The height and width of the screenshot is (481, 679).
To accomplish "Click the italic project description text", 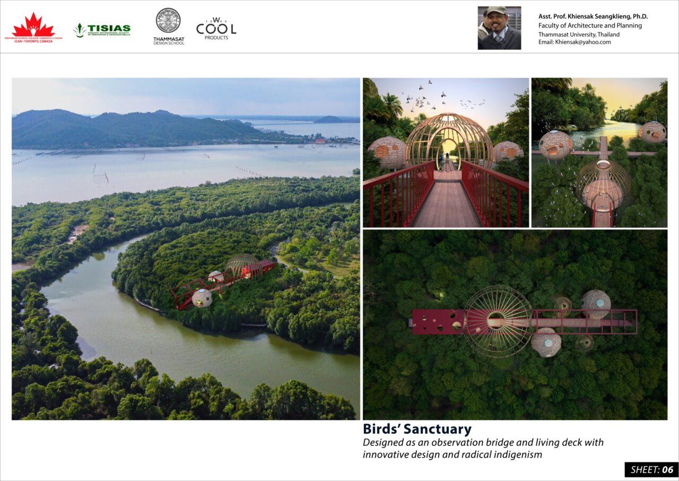I will coord(483,449).
